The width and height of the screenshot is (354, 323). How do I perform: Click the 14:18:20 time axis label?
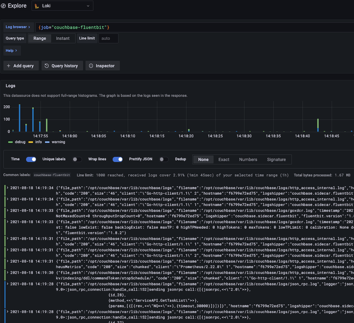tap(186, 136)
